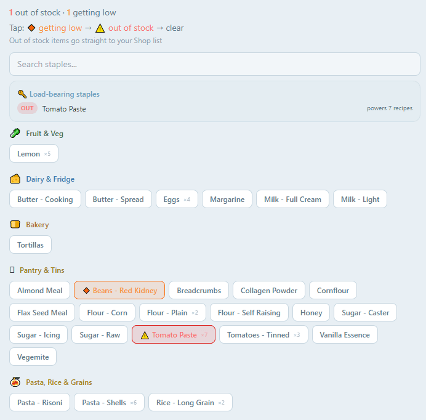Mark Milk - Full Cream as getting low
Viewport: 426px width, 420px height.
[292, 200]
